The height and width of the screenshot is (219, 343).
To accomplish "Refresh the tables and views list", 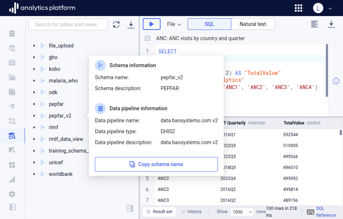I will [116, 24].
